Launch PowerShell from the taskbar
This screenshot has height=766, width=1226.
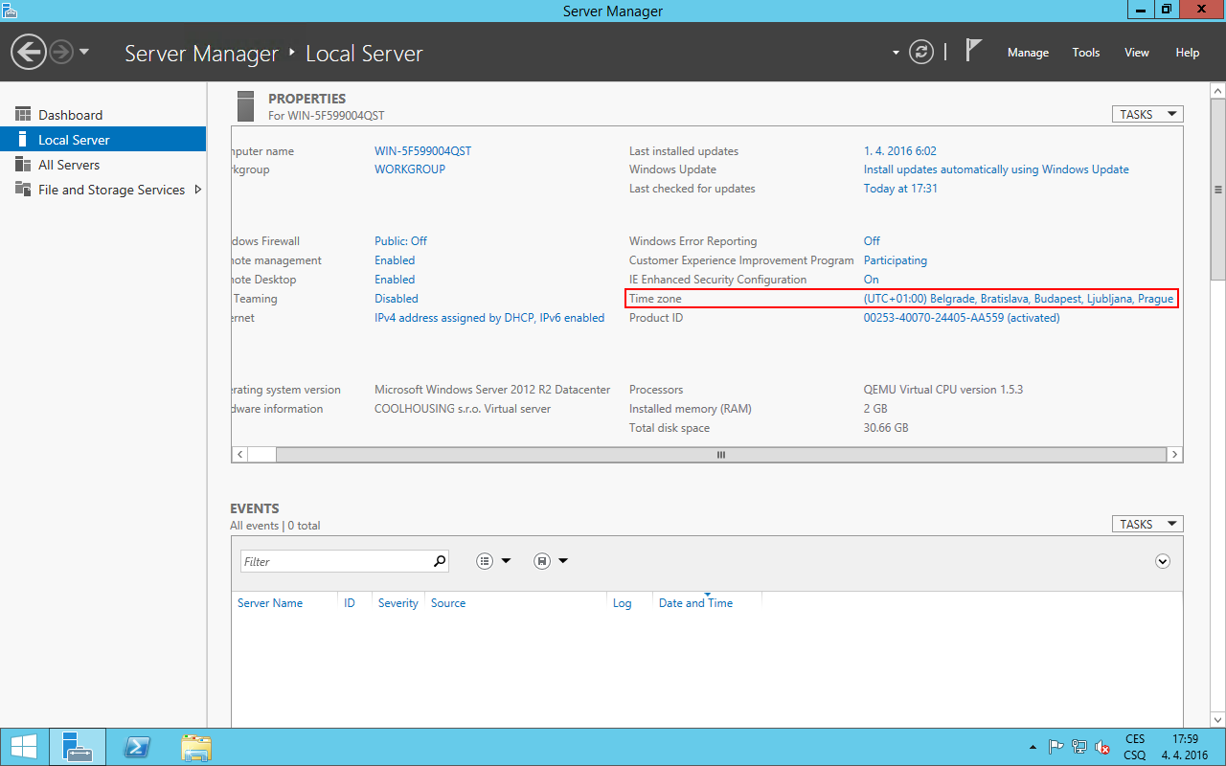(x=137, y=747)
